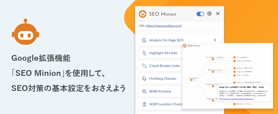Screen dimensions: 278x114
Task: Click the paperclip icon for Highlight All Links
Action: tap(144, 53)
